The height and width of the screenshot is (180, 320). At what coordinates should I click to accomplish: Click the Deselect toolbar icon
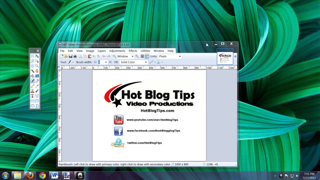(x=98, y=56)
